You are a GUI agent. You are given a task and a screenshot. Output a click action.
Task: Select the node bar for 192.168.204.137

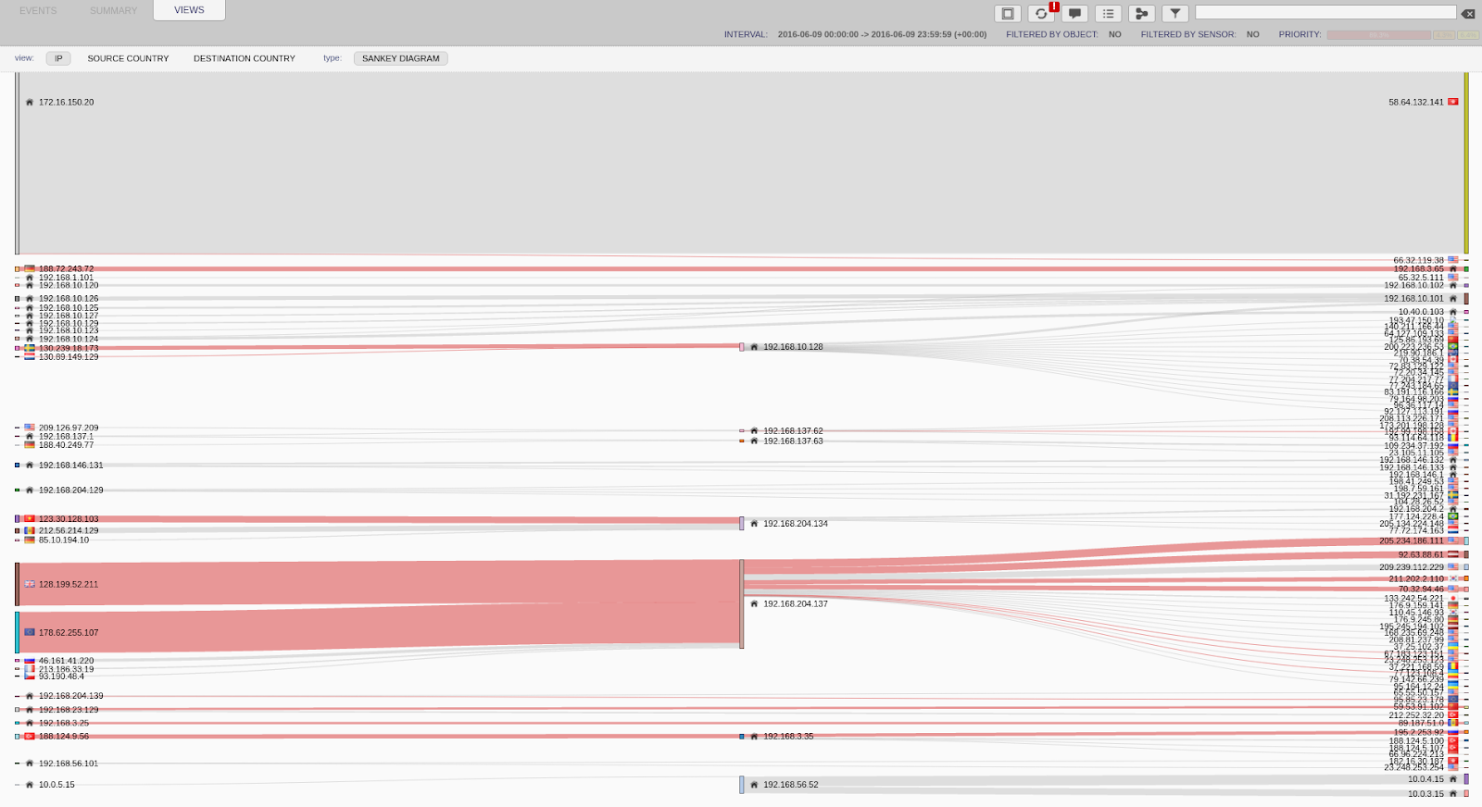coord(742,603)
